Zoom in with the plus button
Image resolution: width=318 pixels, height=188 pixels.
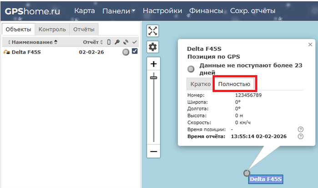(x=153, y=64)
